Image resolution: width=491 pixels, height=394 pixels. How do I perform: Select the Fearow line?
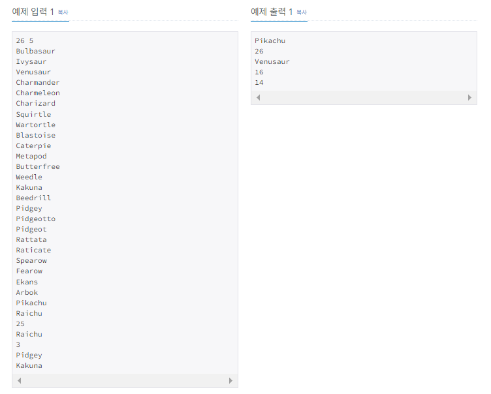coord(29,271)
